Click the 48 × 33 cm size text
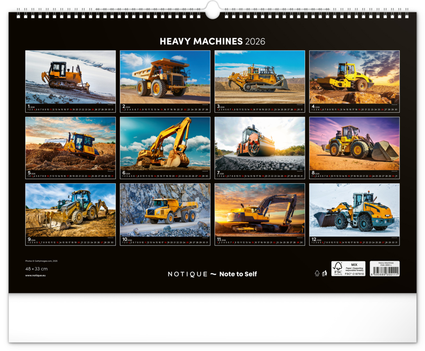Image resolution: width=425 pixels, height=351 pixels. [x=37, y=269]
